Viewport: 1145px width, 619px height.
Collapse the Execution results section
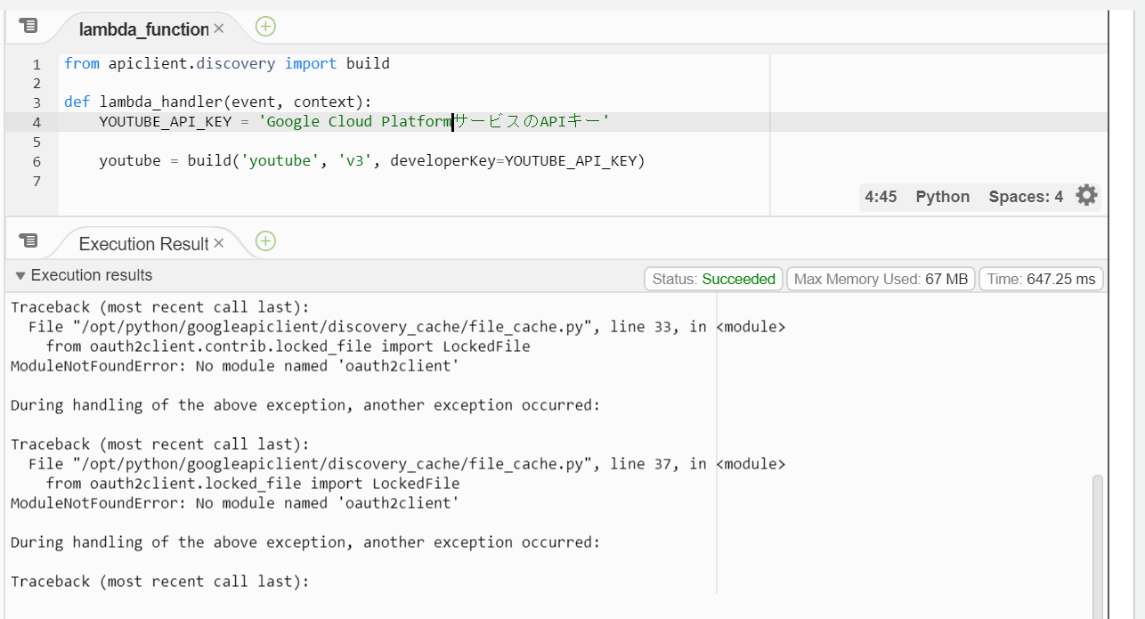(x=20, y=276)
